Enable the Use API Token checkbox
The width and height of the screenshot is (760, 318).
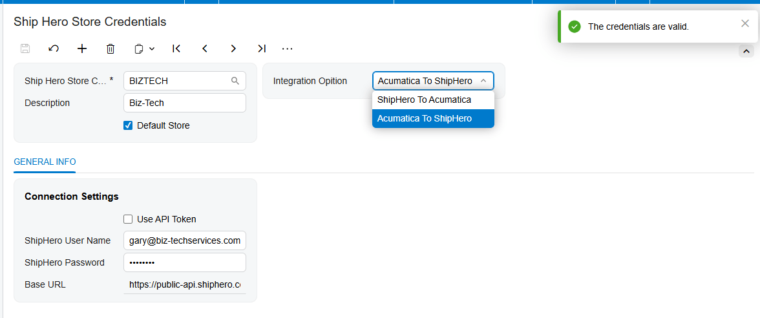[x=128, y=219]
